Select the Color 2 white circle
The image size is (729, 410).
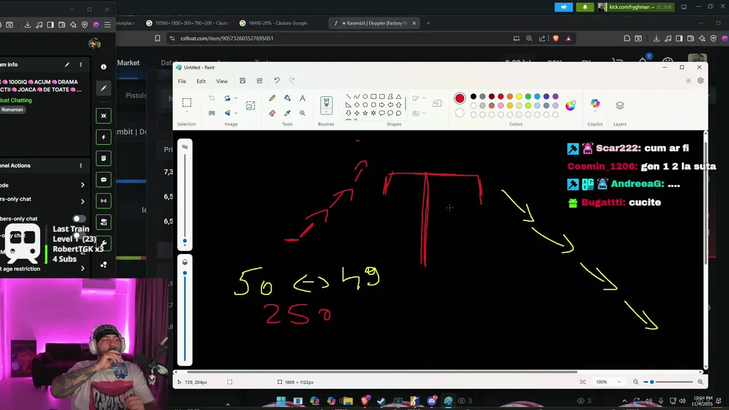coord(460,113)
